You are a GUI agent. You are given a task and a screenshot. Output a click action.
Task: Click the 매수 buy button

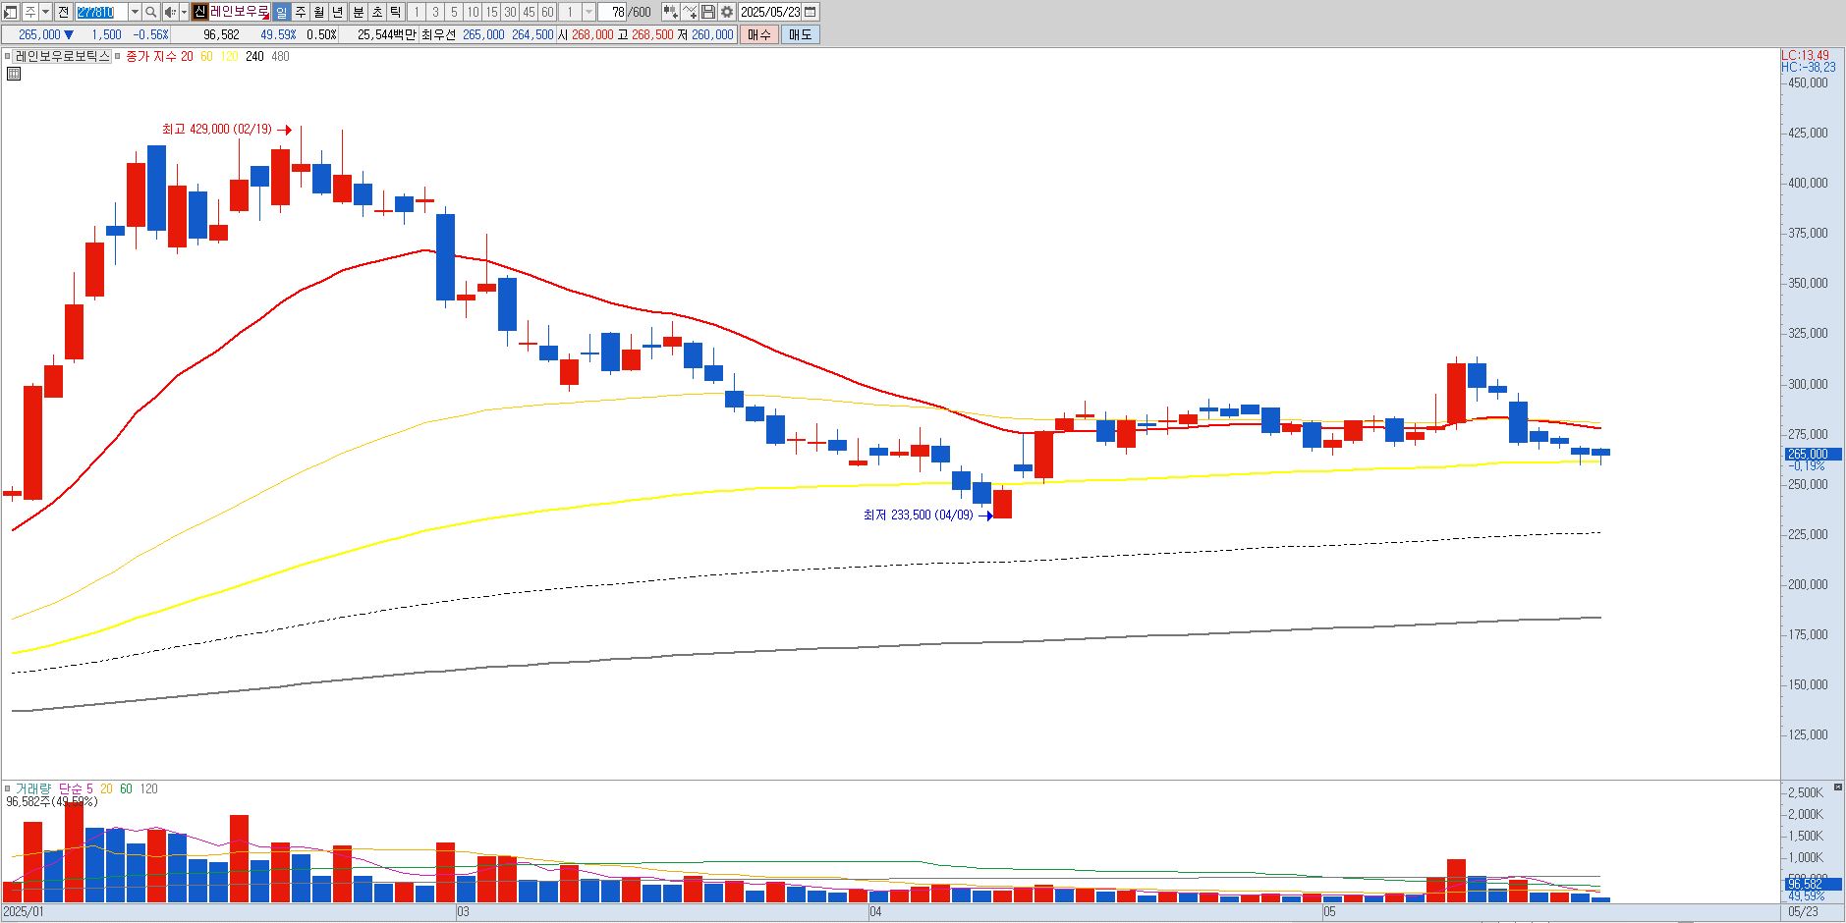point(759,34)
